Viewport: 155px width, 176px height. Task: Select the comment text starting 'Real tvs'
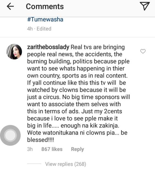point(78,94)
